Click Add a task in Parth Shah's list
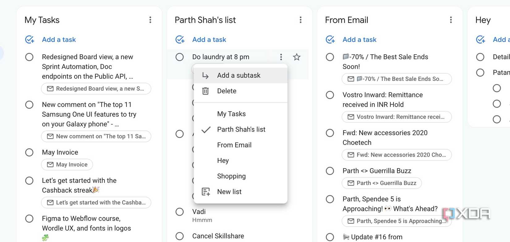 click(x=209, y=39)
